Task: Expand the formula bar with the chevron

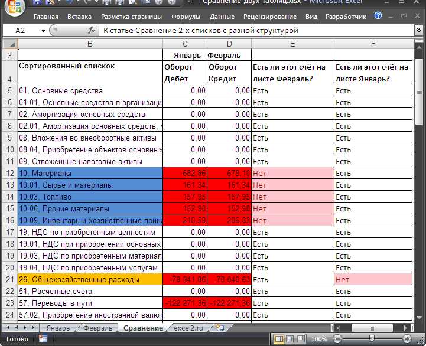Action: [x=419, y=30]
